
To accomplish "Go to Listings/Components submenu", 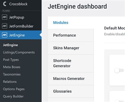I will [19, 52].
